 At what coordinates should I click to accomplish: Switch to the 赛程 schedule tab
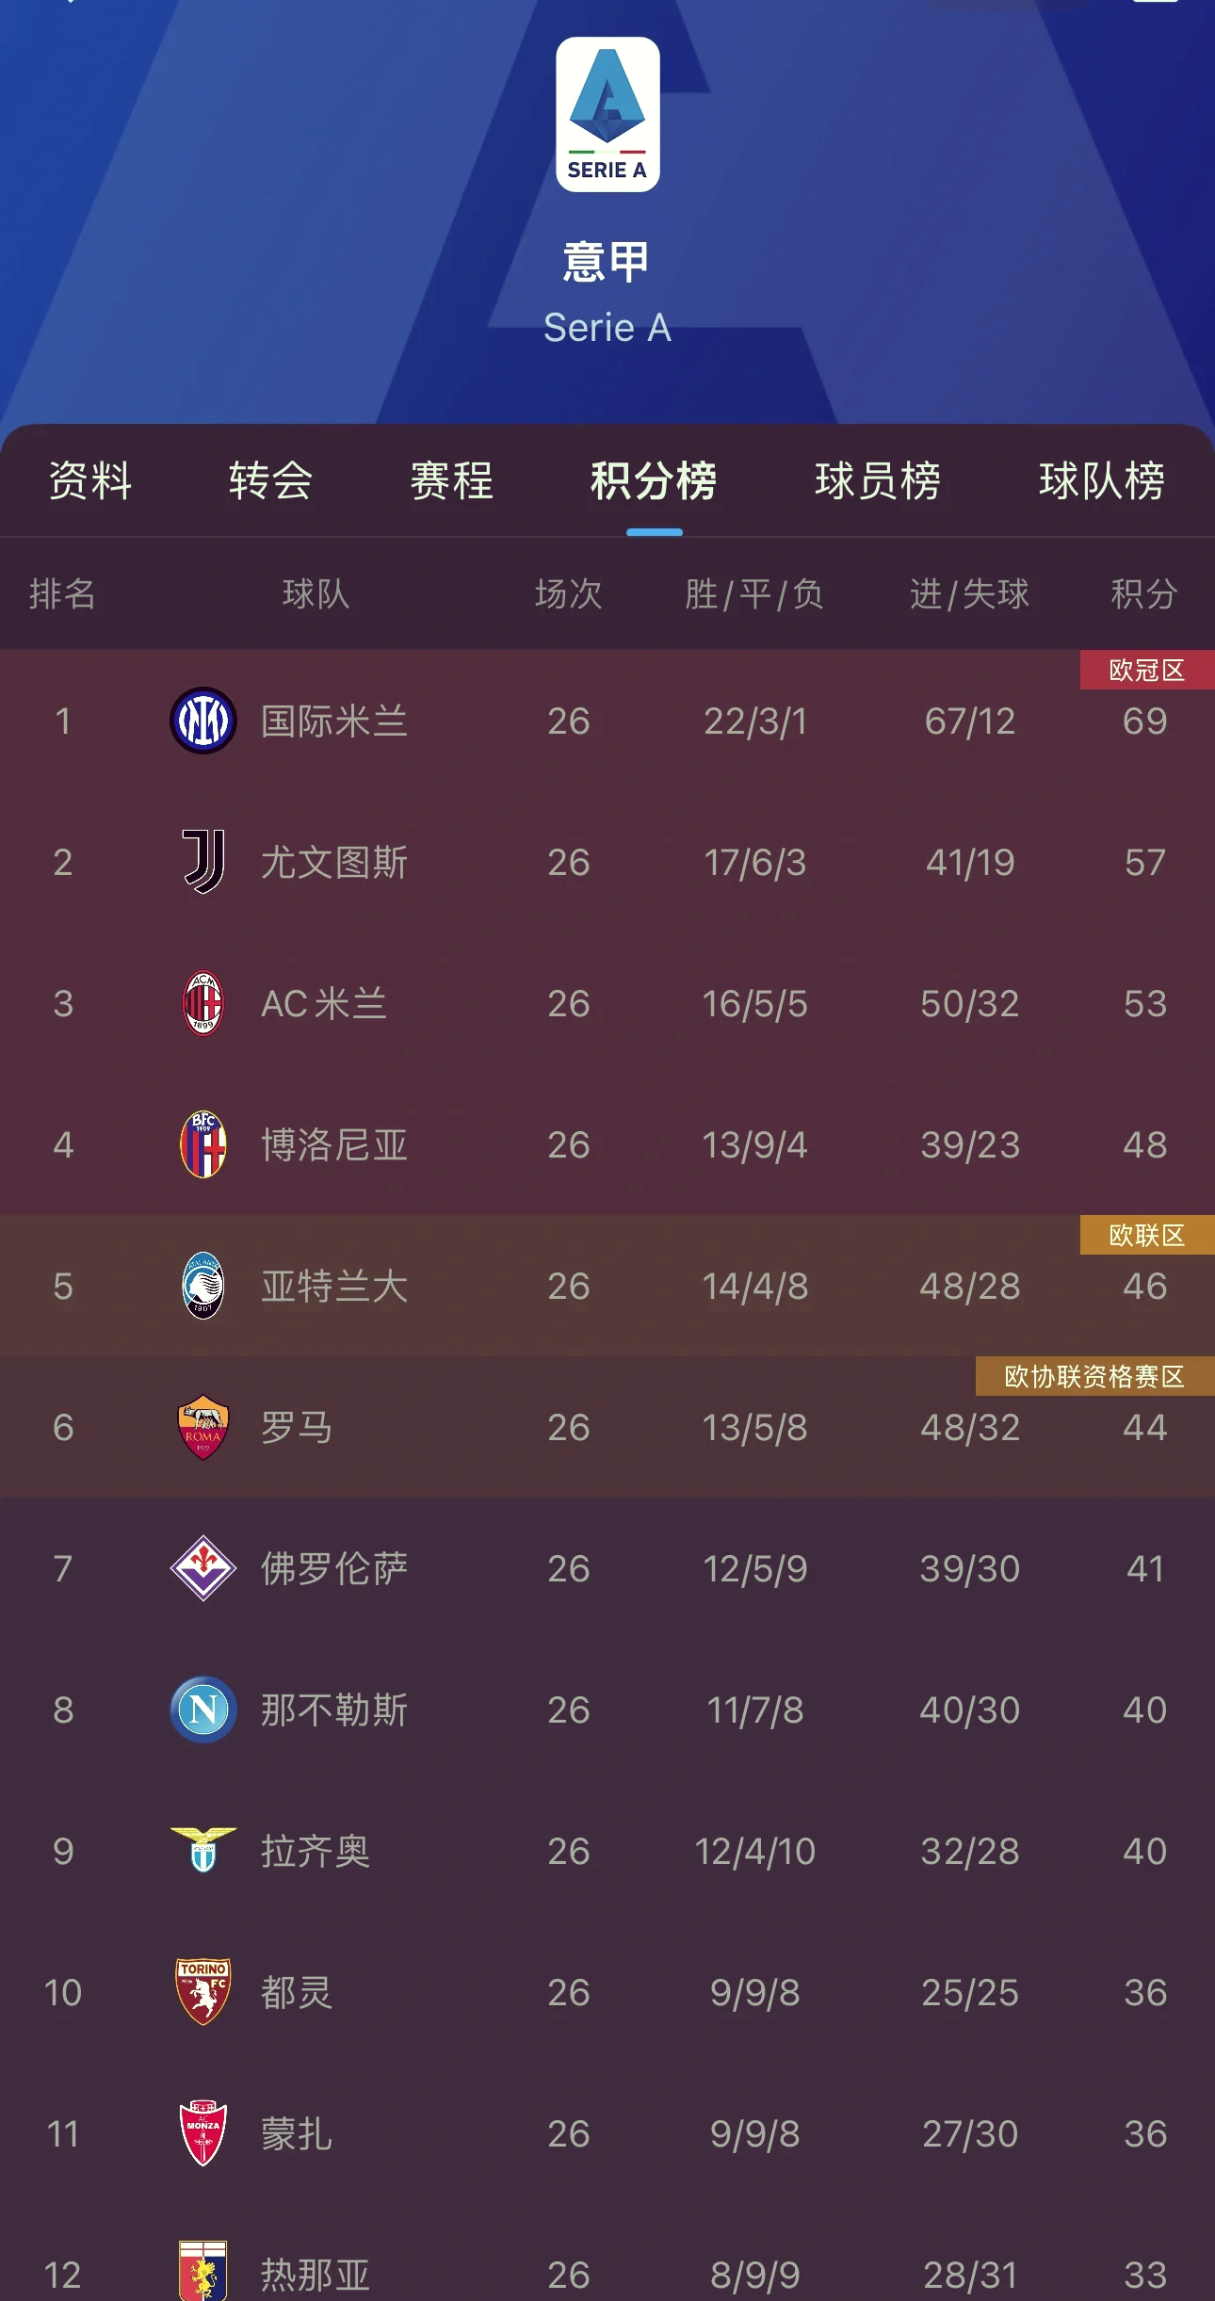pos(451,480)
